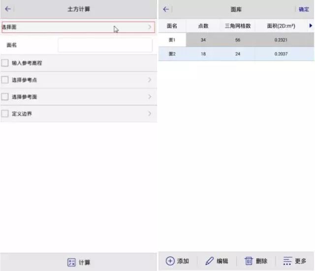Click the 输入参考高程 label

pos(27,63)
